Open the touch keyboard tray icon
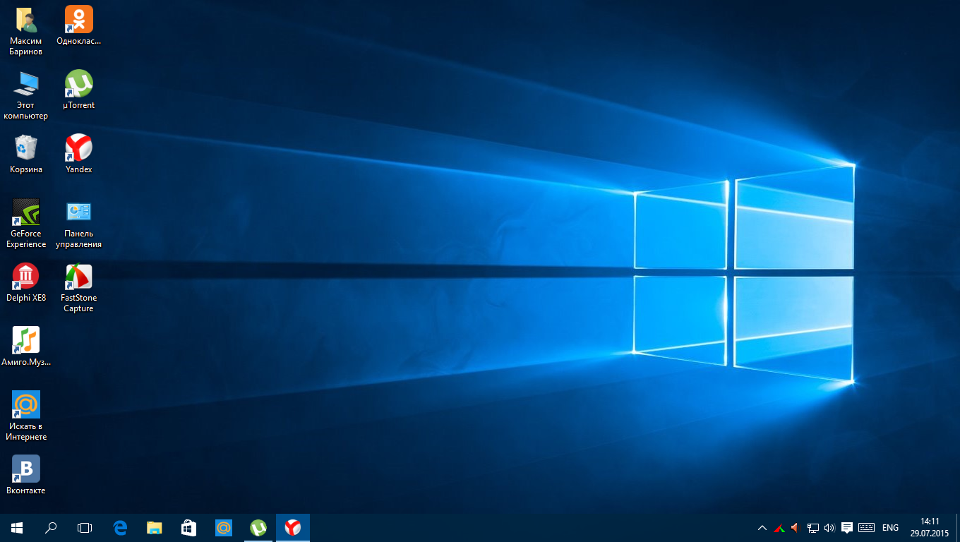 [x=867, y=527]
